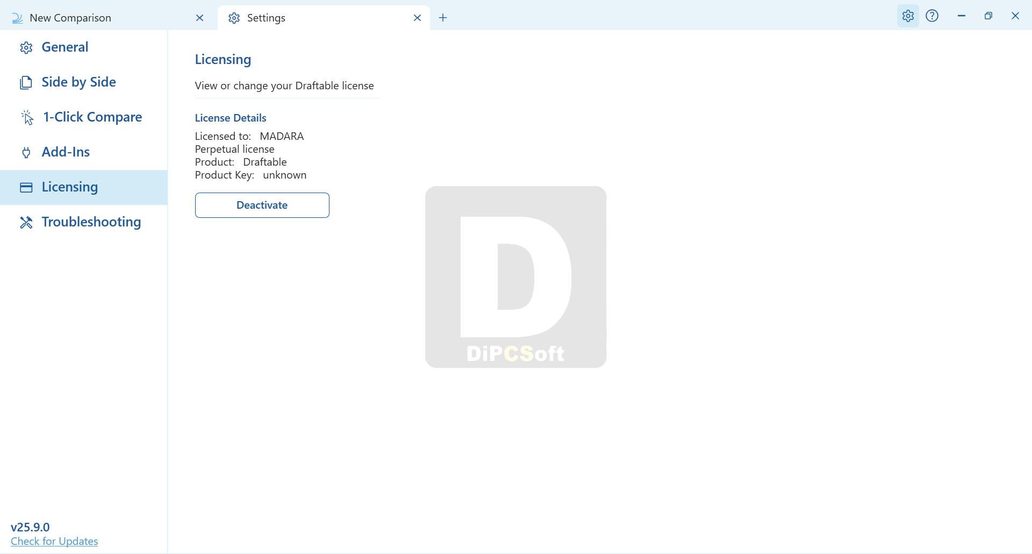The image size is (1032, 554).
Task: Close the Draftable window
Action: coord(1015,16)
